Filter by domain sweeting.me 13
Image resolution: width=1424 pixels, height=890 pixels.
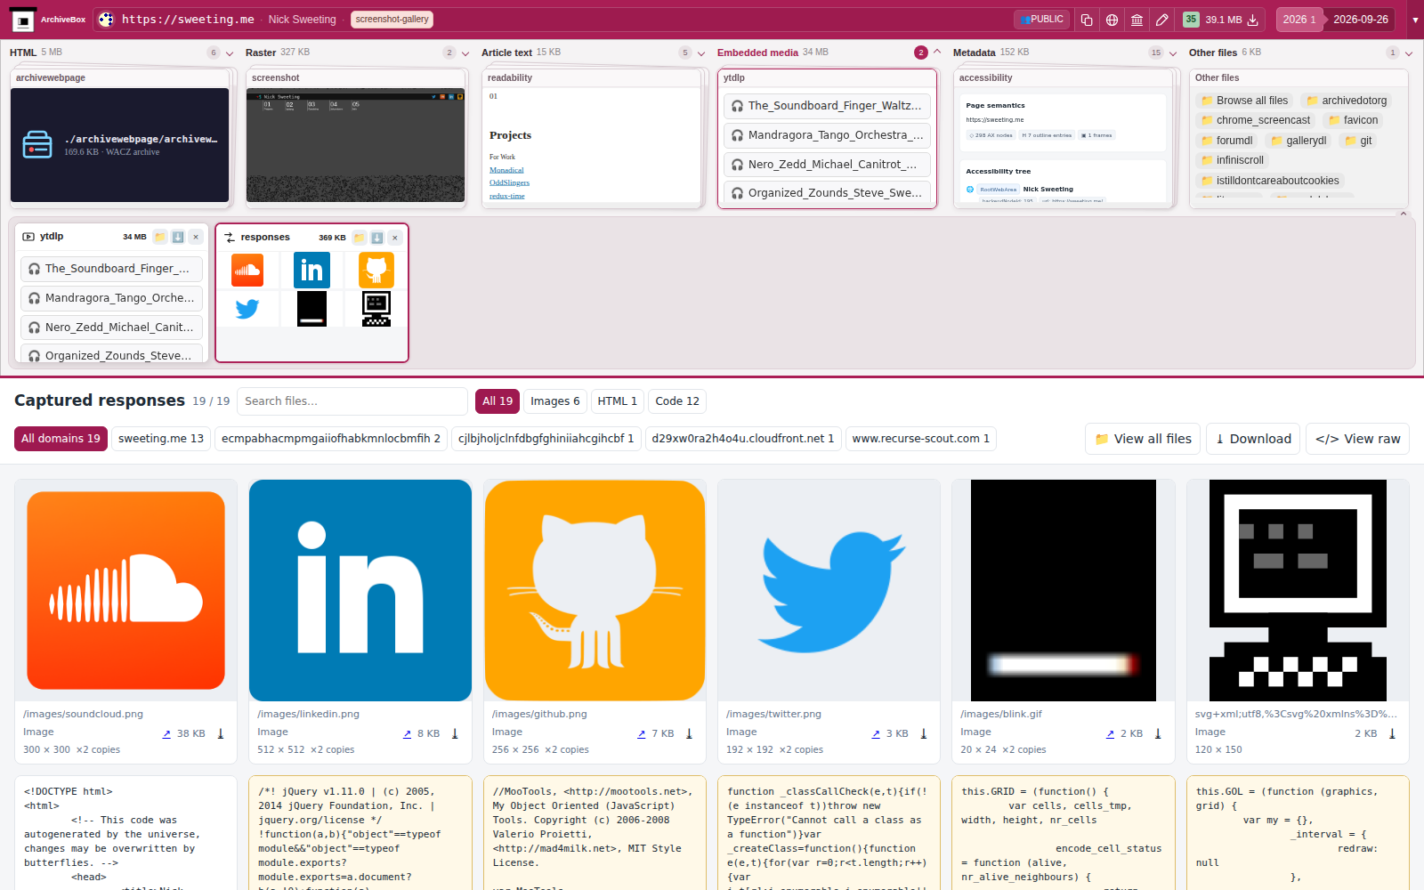161,439
